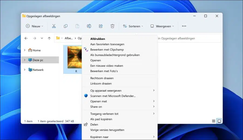
Task: Click the Deze pc monitor icon
Action: 30,60
